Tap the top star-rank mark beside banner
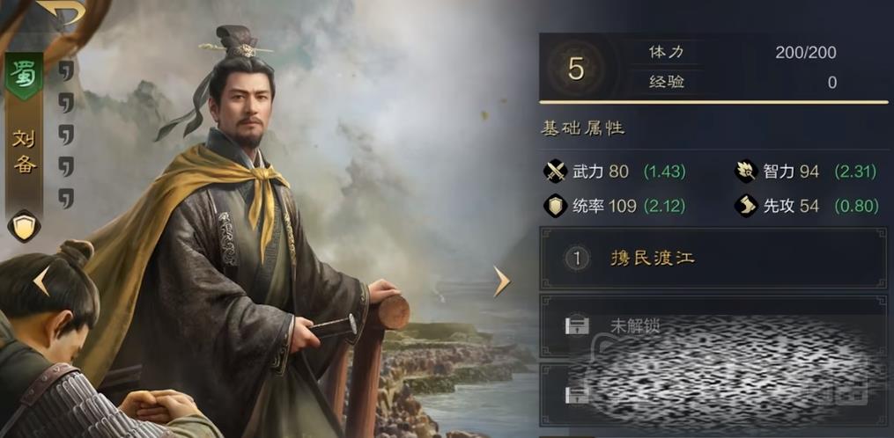 tap(67, 71)
